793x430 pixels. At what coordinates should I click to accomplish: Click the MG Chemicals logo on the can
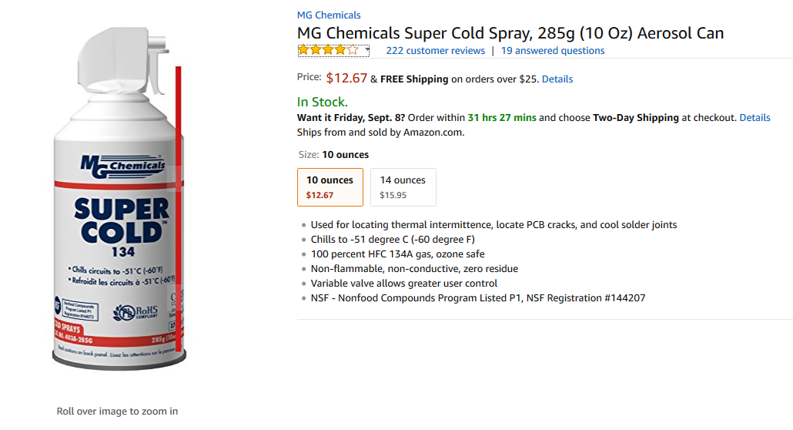[123, 164]
